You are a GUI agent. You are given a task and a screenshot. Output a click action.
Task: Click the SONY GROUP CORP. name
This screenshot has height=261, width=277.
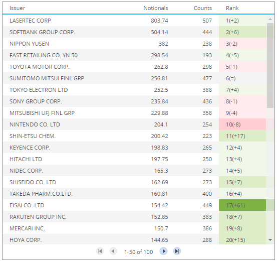36,101
